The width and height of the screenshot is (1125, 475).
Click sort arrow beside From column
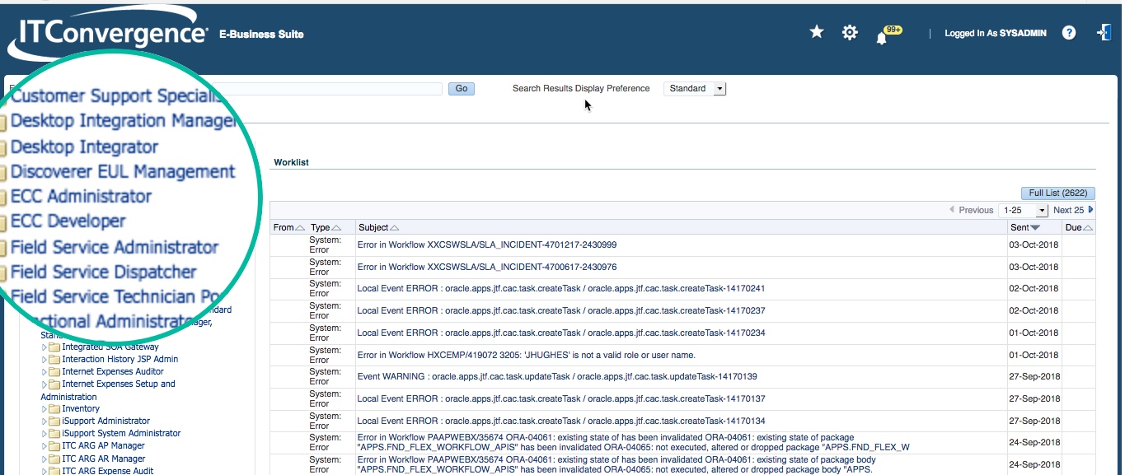tap(300, 228)
